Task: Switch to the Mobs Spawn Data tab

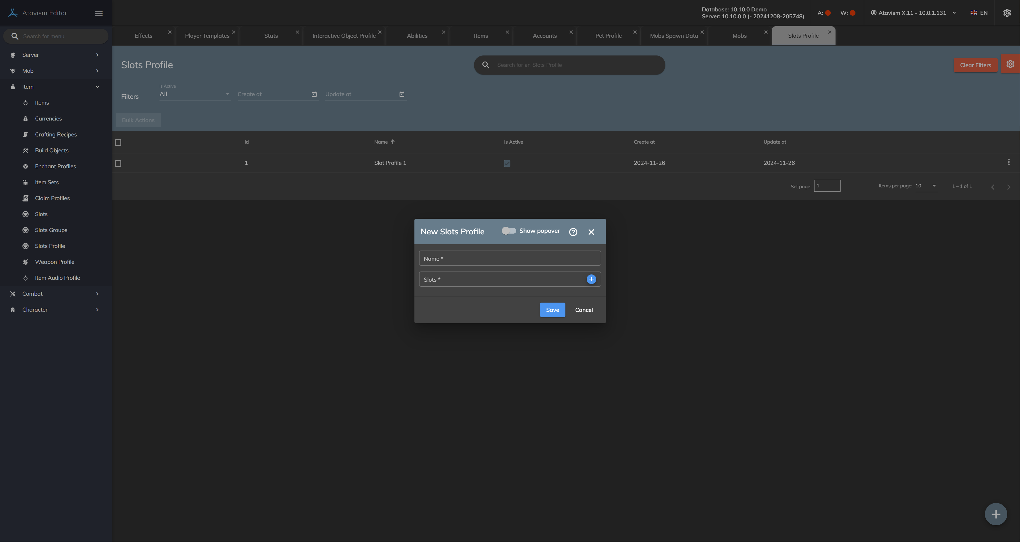Action: (674, 36)
